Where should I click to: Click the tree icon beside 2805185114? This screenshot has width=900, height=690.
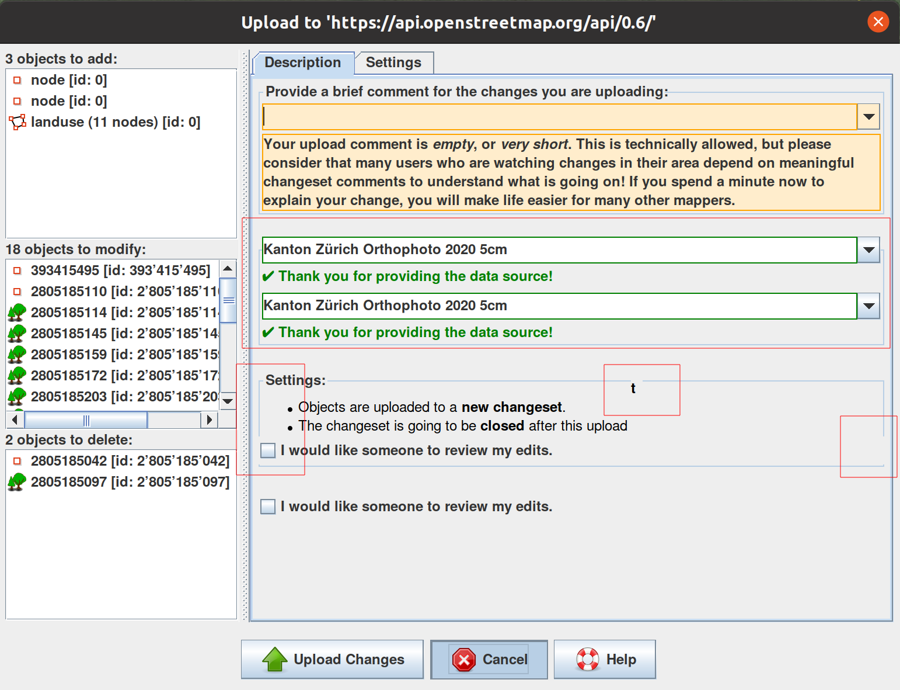click(17, 313)
